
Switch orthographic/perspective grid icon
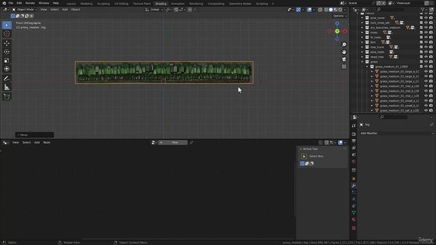pos(344,67)
